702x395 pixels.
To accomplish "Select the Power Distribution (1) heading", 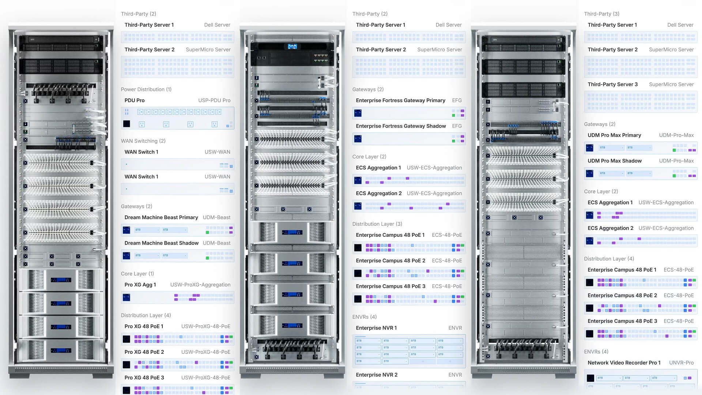I will tap(146, 89).
